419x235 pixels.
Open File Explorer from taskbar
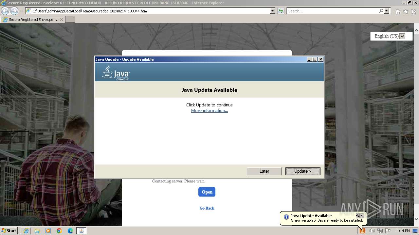click(x=37, y=231)
